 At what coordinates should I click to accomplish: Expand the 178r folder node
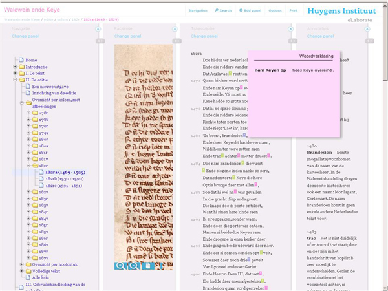pos(29,113)
